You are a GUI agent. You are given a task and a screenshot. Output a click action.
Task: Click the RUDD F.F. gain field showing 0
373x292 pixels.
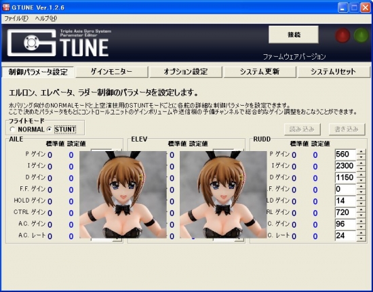click(x=346, y=189)
